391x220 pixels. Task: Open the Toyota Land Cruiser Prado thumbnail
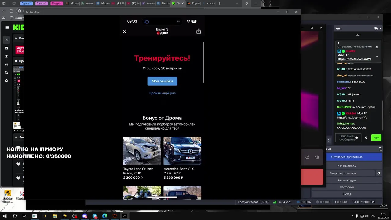click(142, 151)
